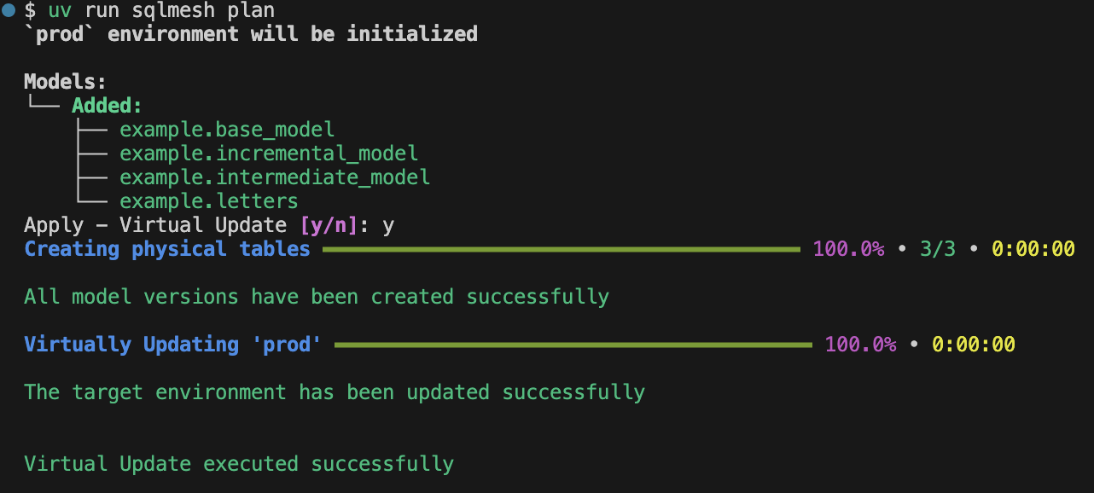Click the Virtually Updating 'prod' progress bar
Viewport: 1094px width, 493px height.
click(x=573, y=345)
